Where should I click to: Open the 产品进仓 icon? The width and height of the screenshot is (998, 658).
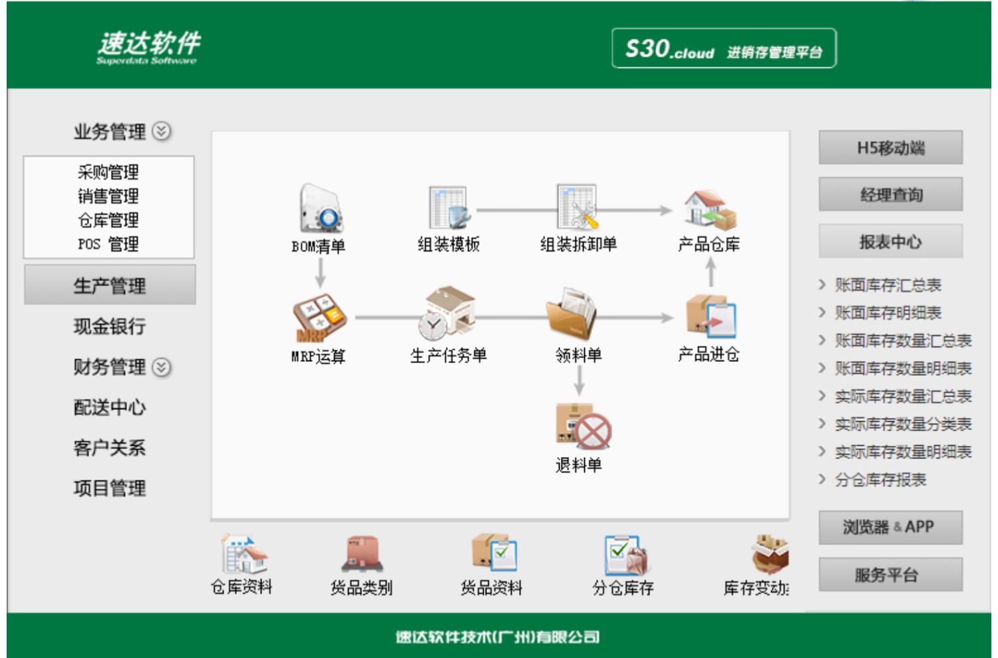(711, 317)
